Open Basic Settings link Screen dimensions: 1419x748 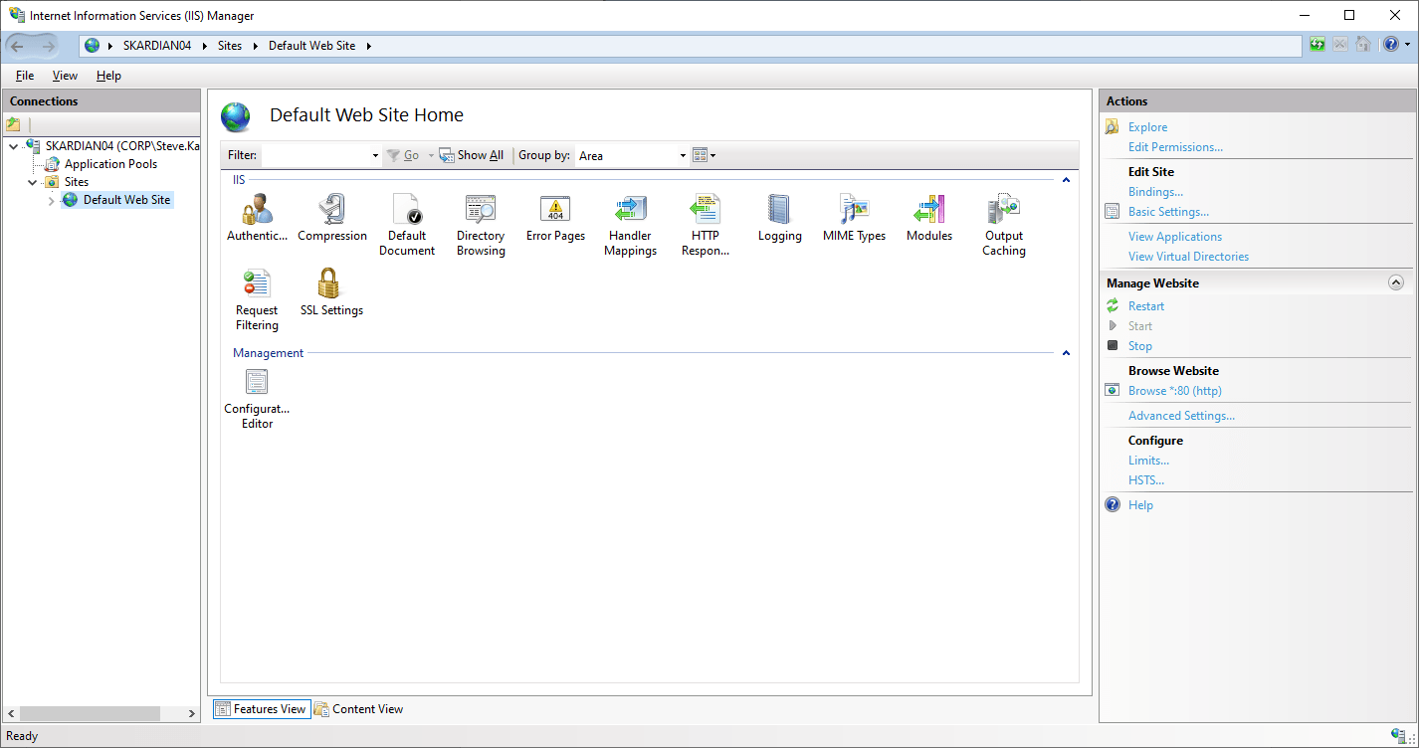click(1168, 212)
